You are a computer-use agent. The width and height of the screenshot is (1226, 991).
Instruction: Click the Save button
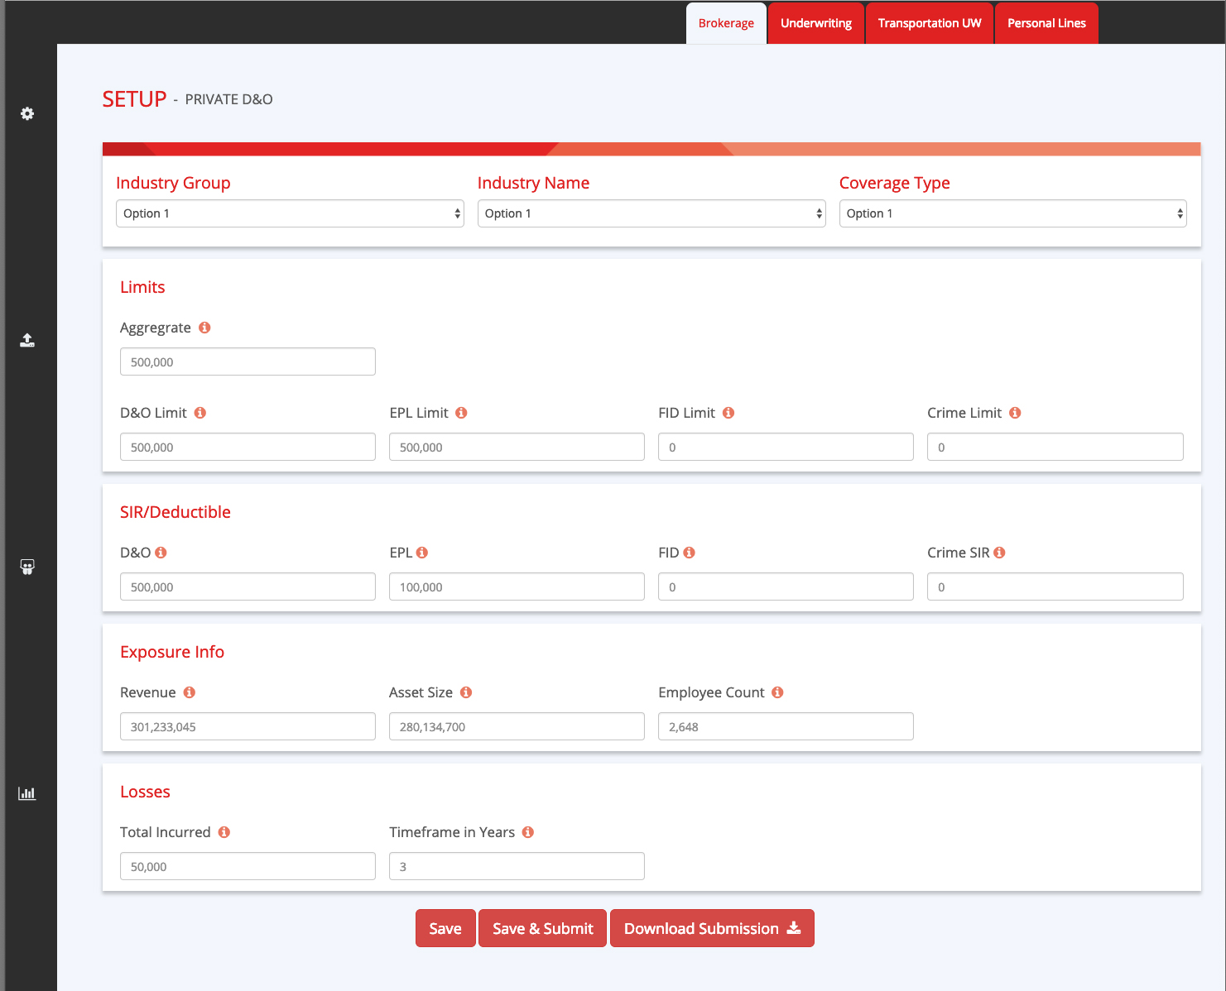[445, 928]
